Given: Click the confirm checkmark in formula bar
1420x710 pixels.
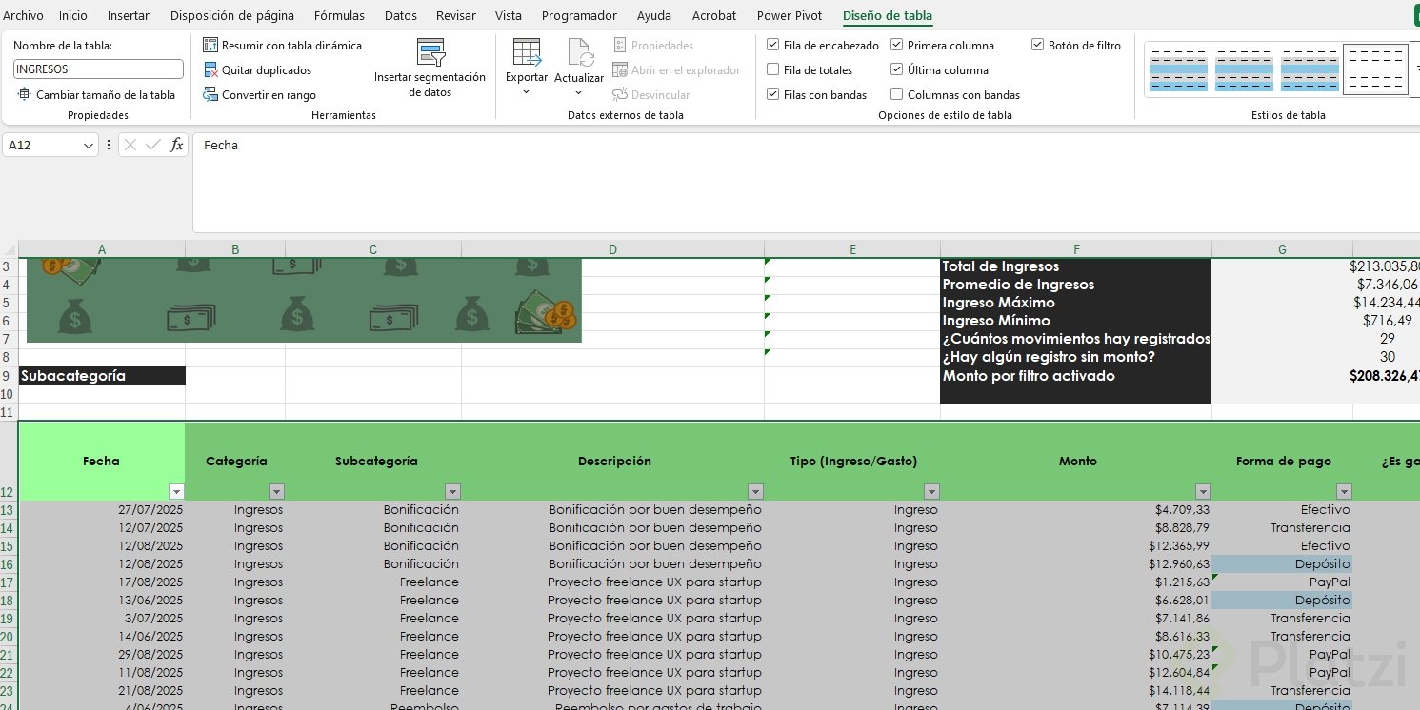Looking at the screenshot, I should (153, 145).
